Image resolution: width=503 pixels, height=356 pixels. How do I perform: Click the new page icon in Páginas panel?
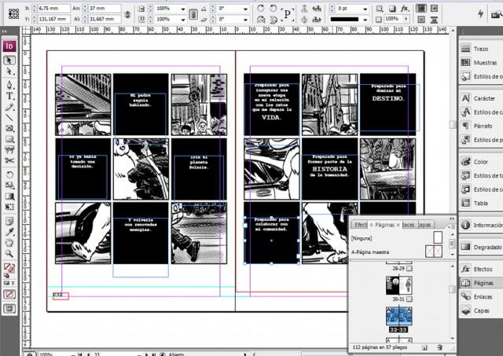(x=424, y=347)
